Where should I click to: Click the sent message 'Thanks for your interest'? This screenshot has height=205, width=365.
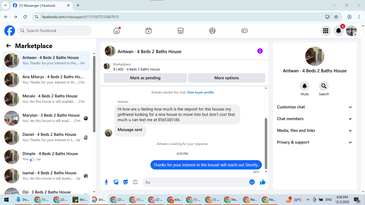[x=206, y=165]
